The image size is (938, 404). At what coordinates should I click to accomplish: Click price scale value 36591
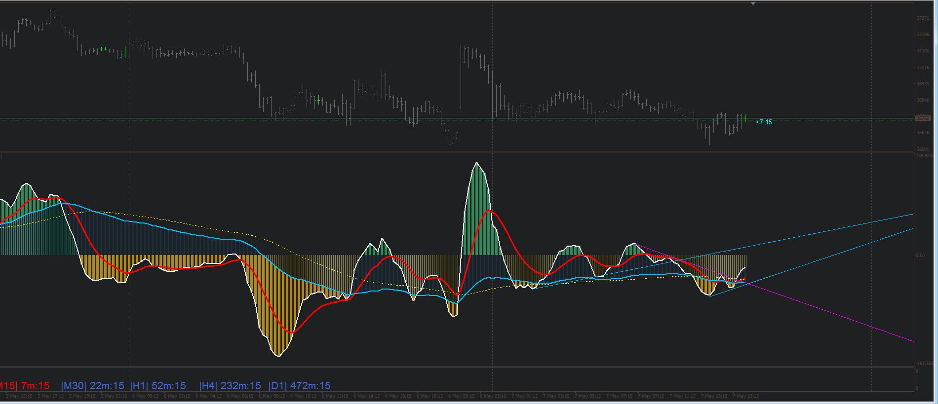click(x=922, y=149)
